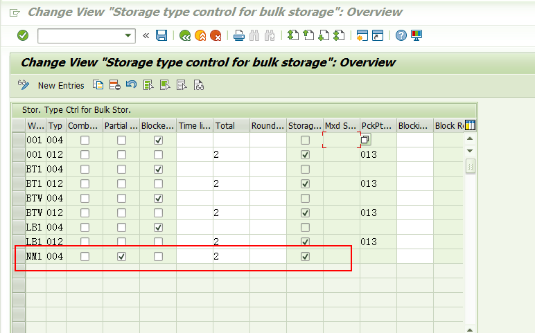
Task: Open the Help question mark icon
Action: coord(401,35)
